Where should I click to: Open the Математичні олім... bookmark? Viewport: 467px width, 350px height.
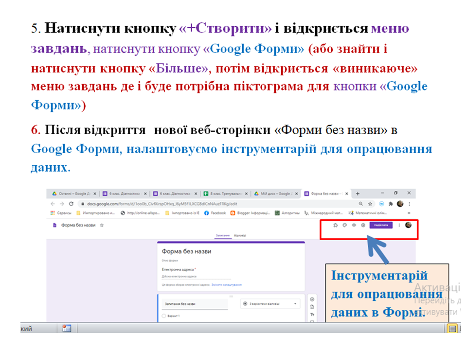(x=368, y=213)
